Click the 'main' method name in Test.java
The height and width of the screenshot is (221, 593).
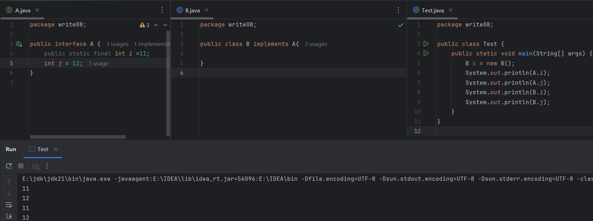click(x=525, y=54)
